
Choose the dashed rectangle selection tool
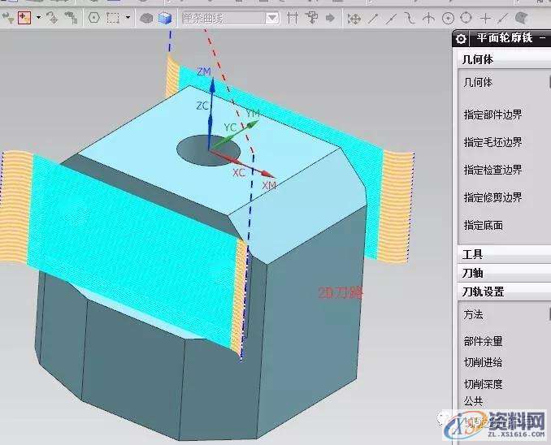click(112, 17)
